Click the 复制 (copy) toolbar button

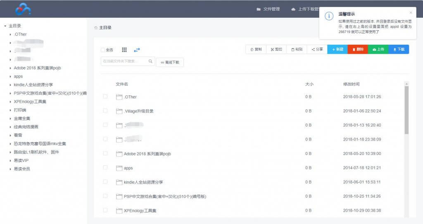(x=256, y=49)
